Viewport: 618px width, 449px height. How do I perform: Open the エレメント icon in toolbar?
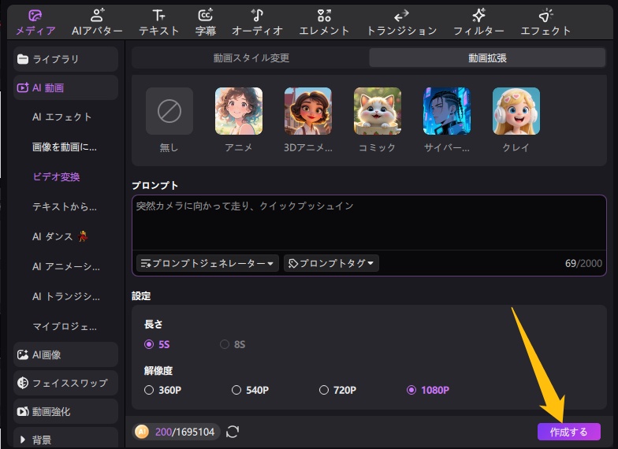(x=324, y=16)
